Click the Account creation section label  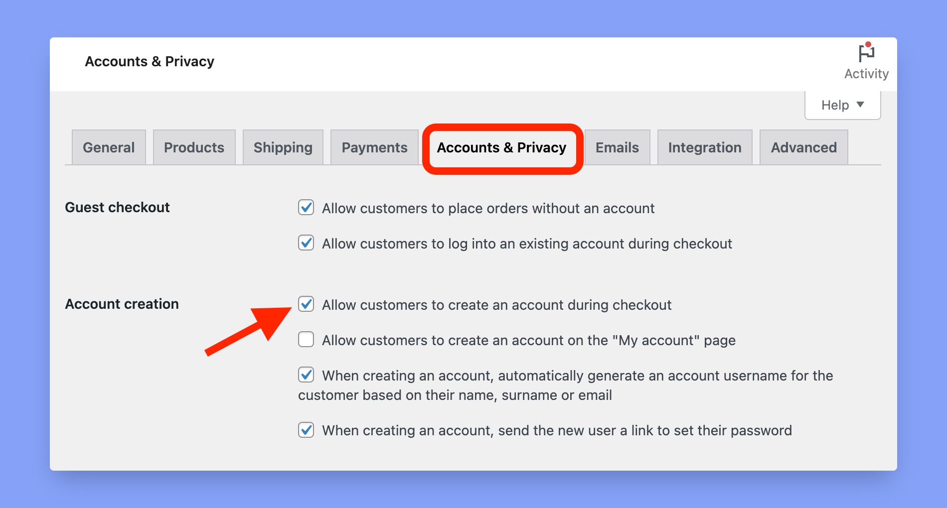tap(122, 304)
